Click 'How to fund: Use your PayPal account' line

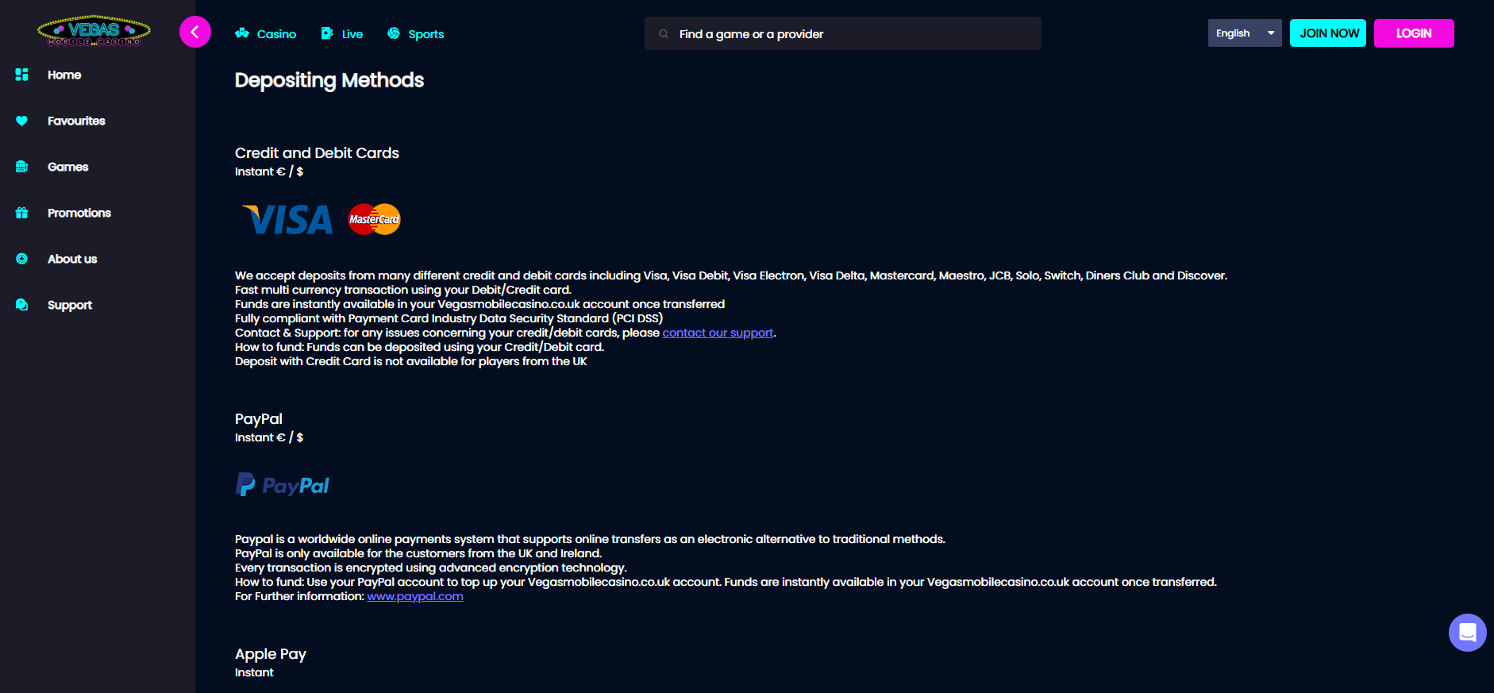tap(726, 582)
